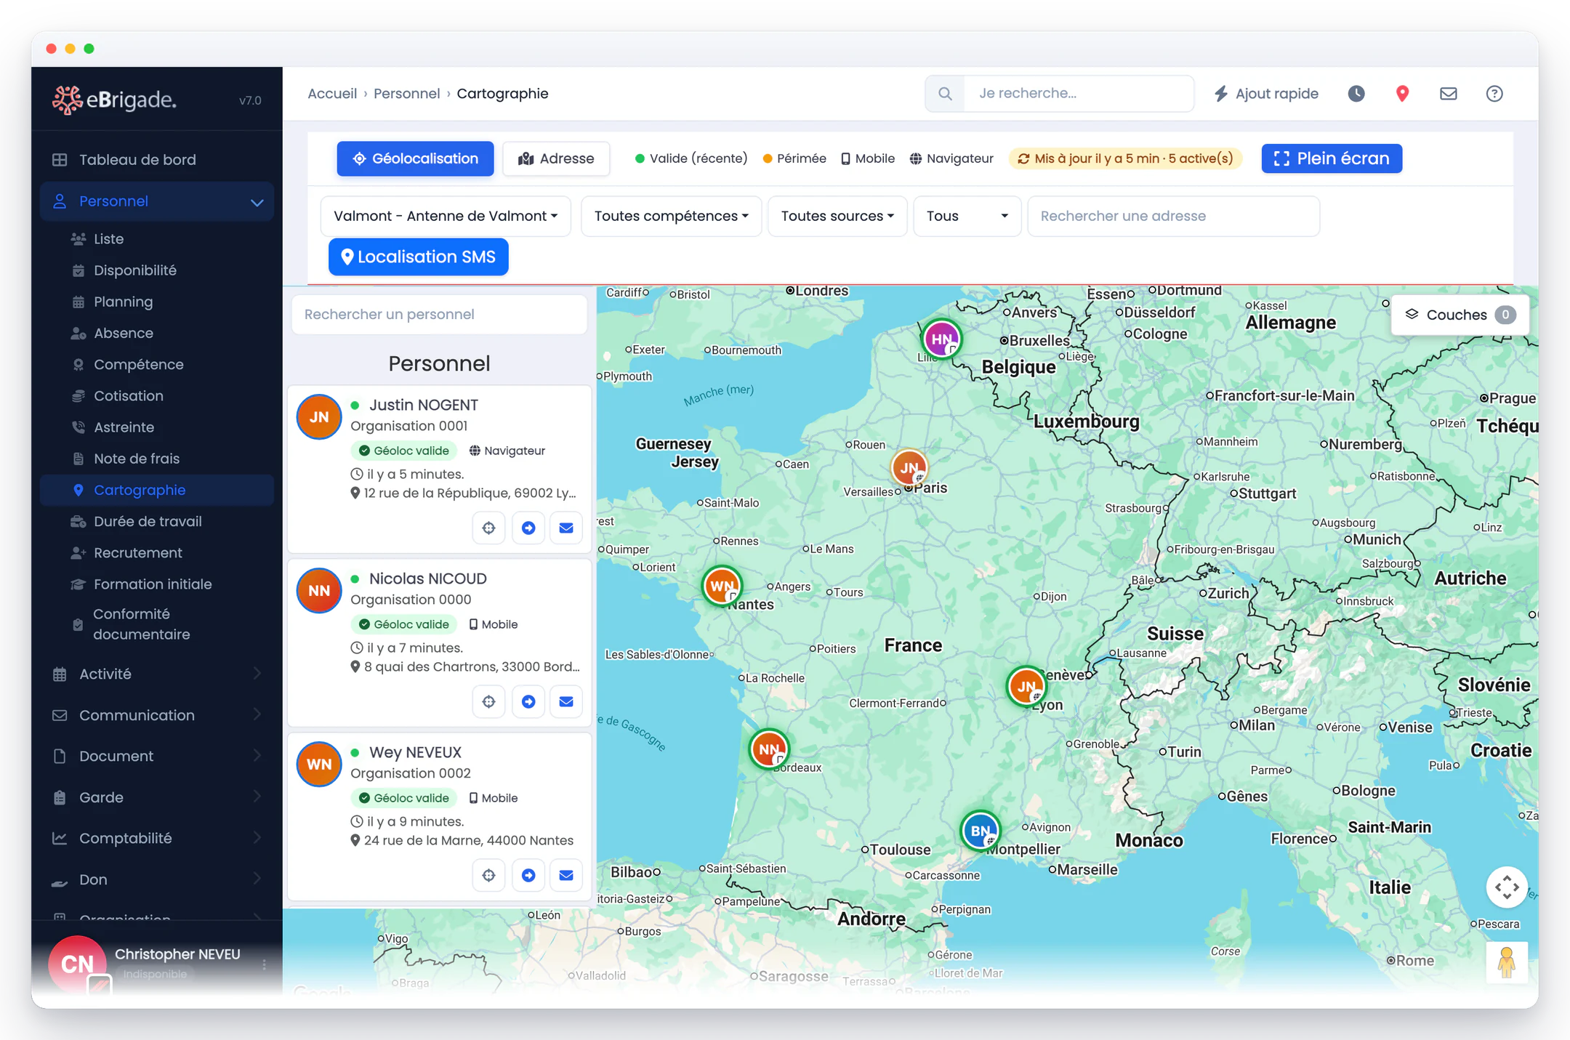
Task: Switch to Adresse mode
Action: coord(556,158)
